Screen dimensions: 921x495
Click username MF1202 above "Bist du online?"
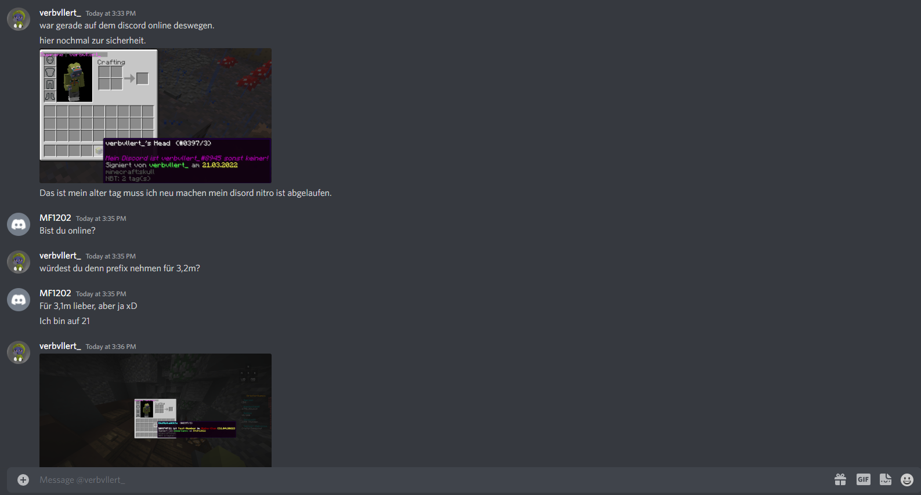55,218
